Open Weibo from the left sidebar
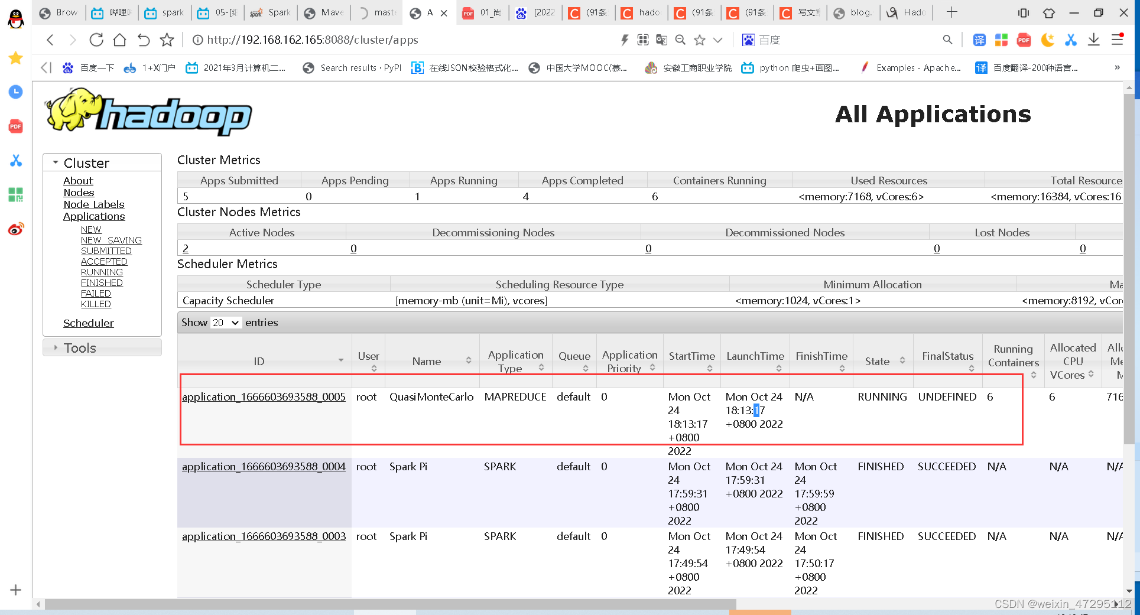Viewport: 1140px width, 615px height. pyautogui.click(x=15, y=229)
